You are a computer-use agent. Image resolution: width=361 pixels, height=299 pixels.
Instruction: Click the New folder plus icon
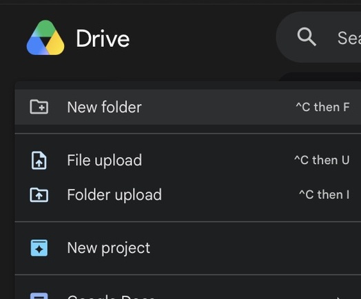[x=39, y=107]
